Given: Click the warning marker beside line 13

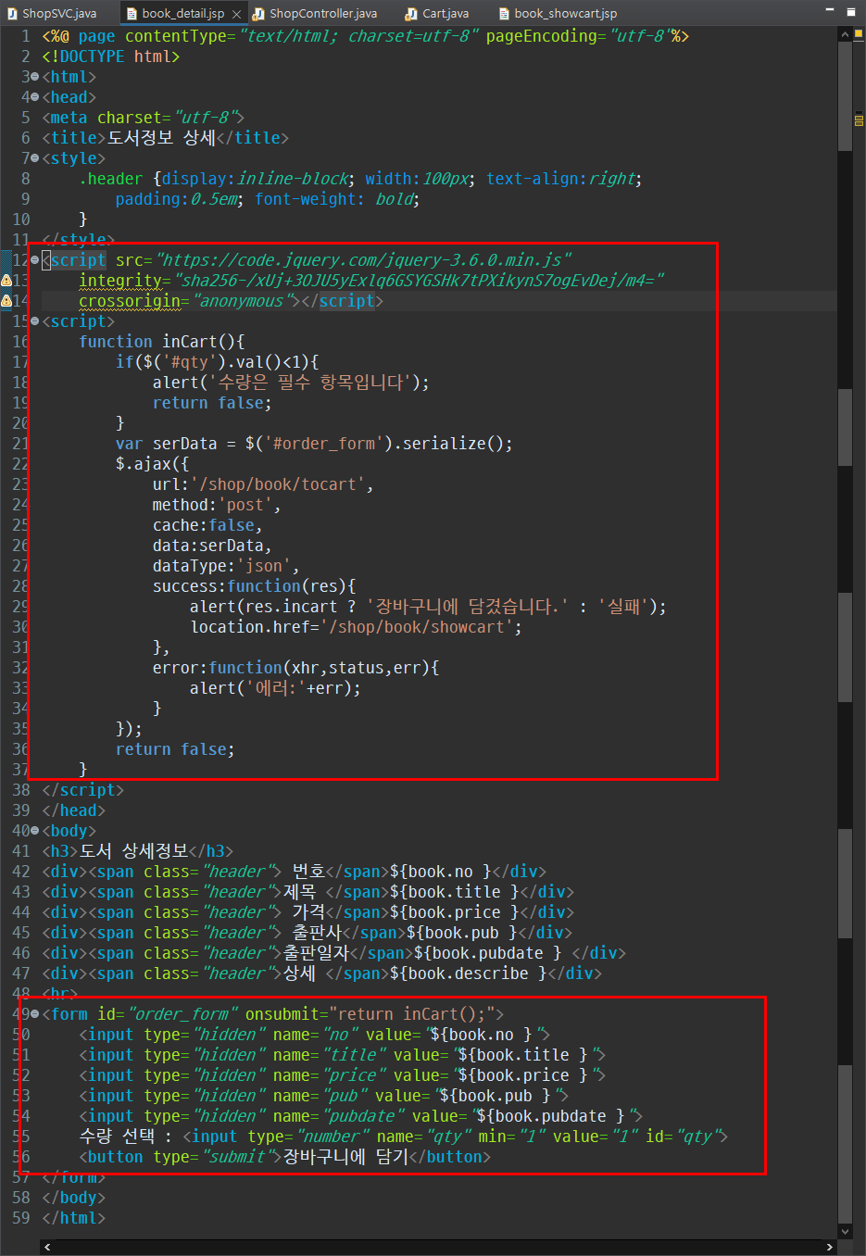Looking at the screenshot, I should pyautogui.click(x=6, y=280).
